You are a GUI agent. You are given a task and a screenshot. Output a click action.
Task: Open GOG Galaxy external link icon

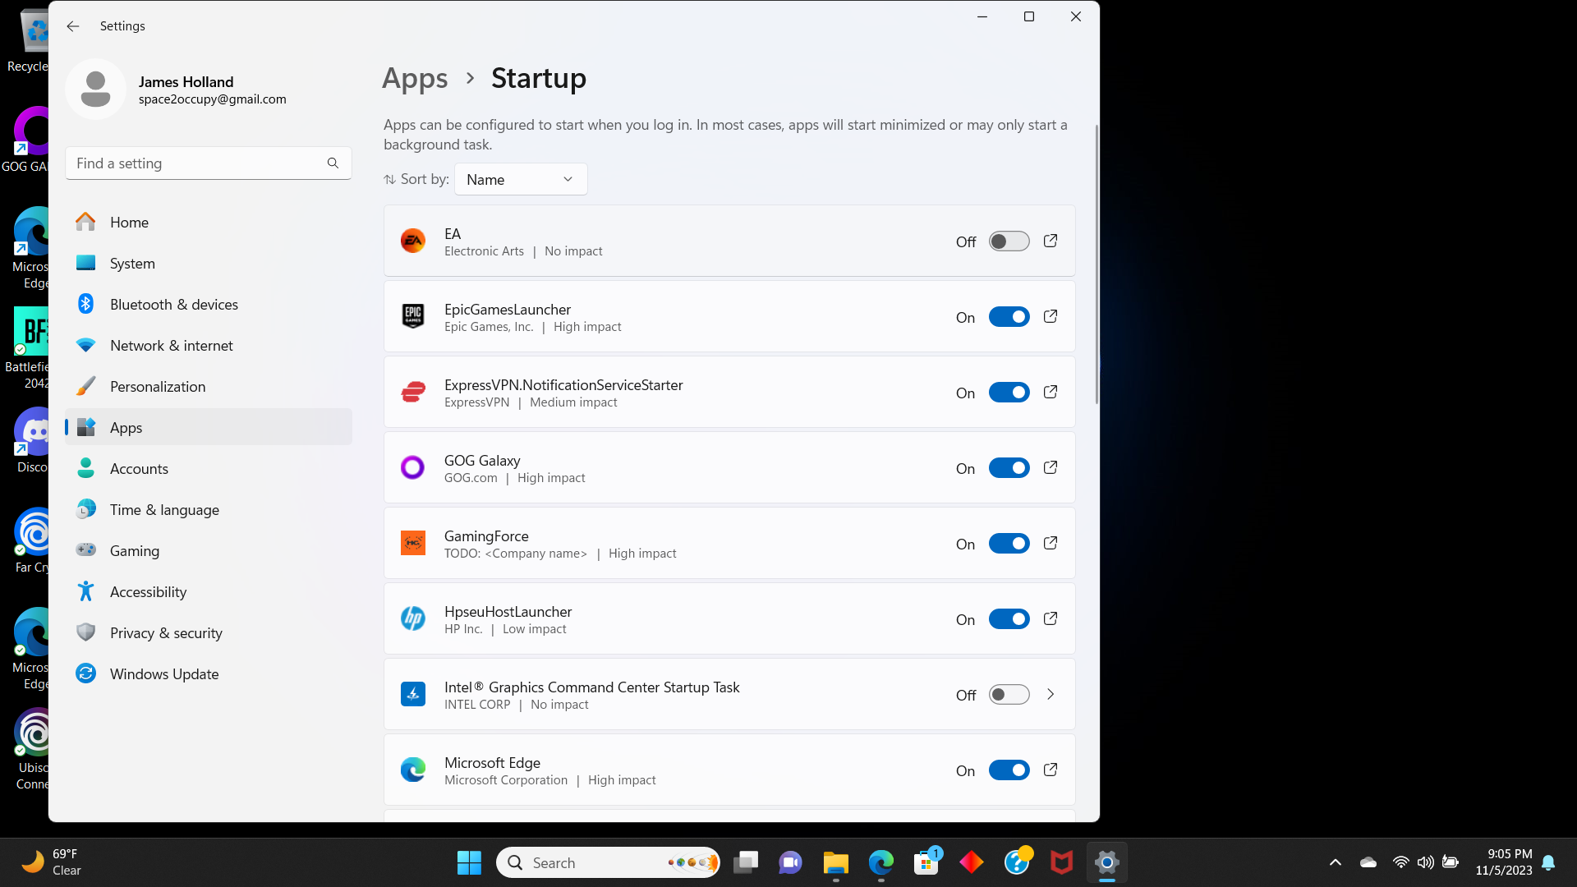tap(1050, 467)
